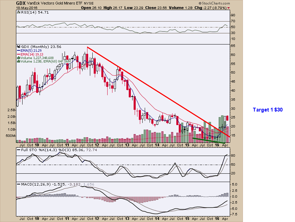The width and height of the screenshot is (295, 222).
Task: Click the 'Volume 1,227,348,608' legend entry
Action: coord(35,58)
